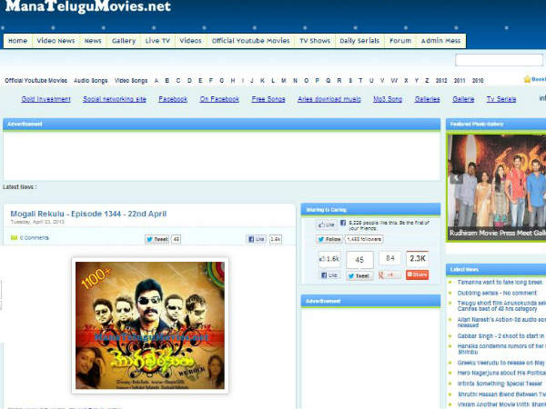Open news about Hero Nagarjuna

(x=501, y=373)
